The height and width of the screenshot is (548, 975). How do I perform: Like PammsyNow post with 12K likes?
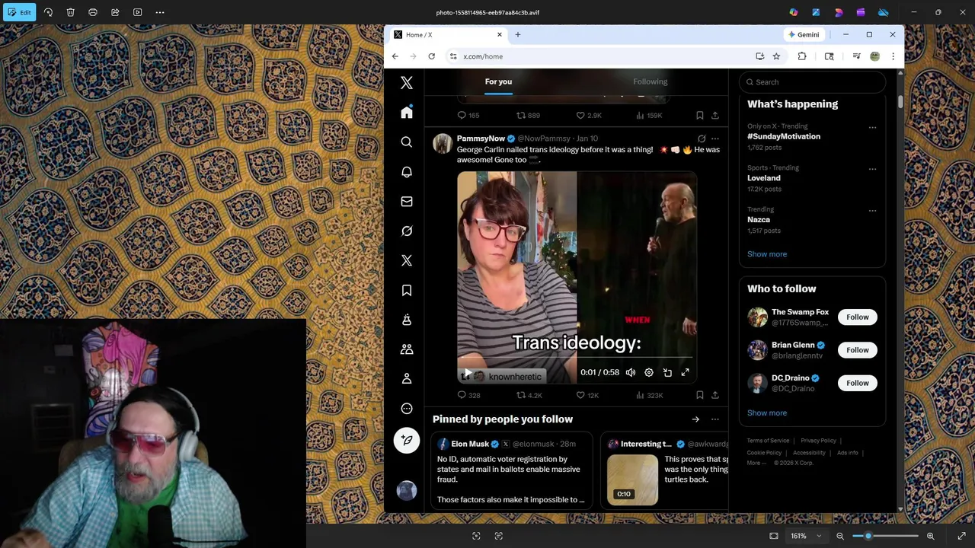587,395
